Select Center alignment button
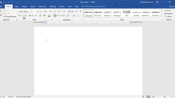Image resolution: width=175 pixels, height=98 pixels. click(58, 16)
